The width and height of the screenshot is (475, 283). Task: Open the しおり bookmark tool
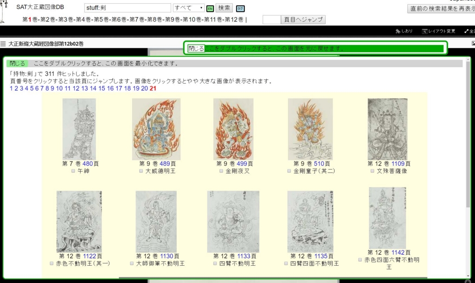point(404,31)
